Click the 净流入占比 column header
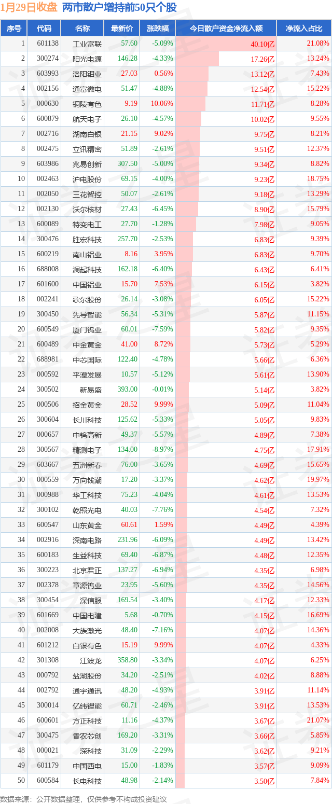 point(304,29)
